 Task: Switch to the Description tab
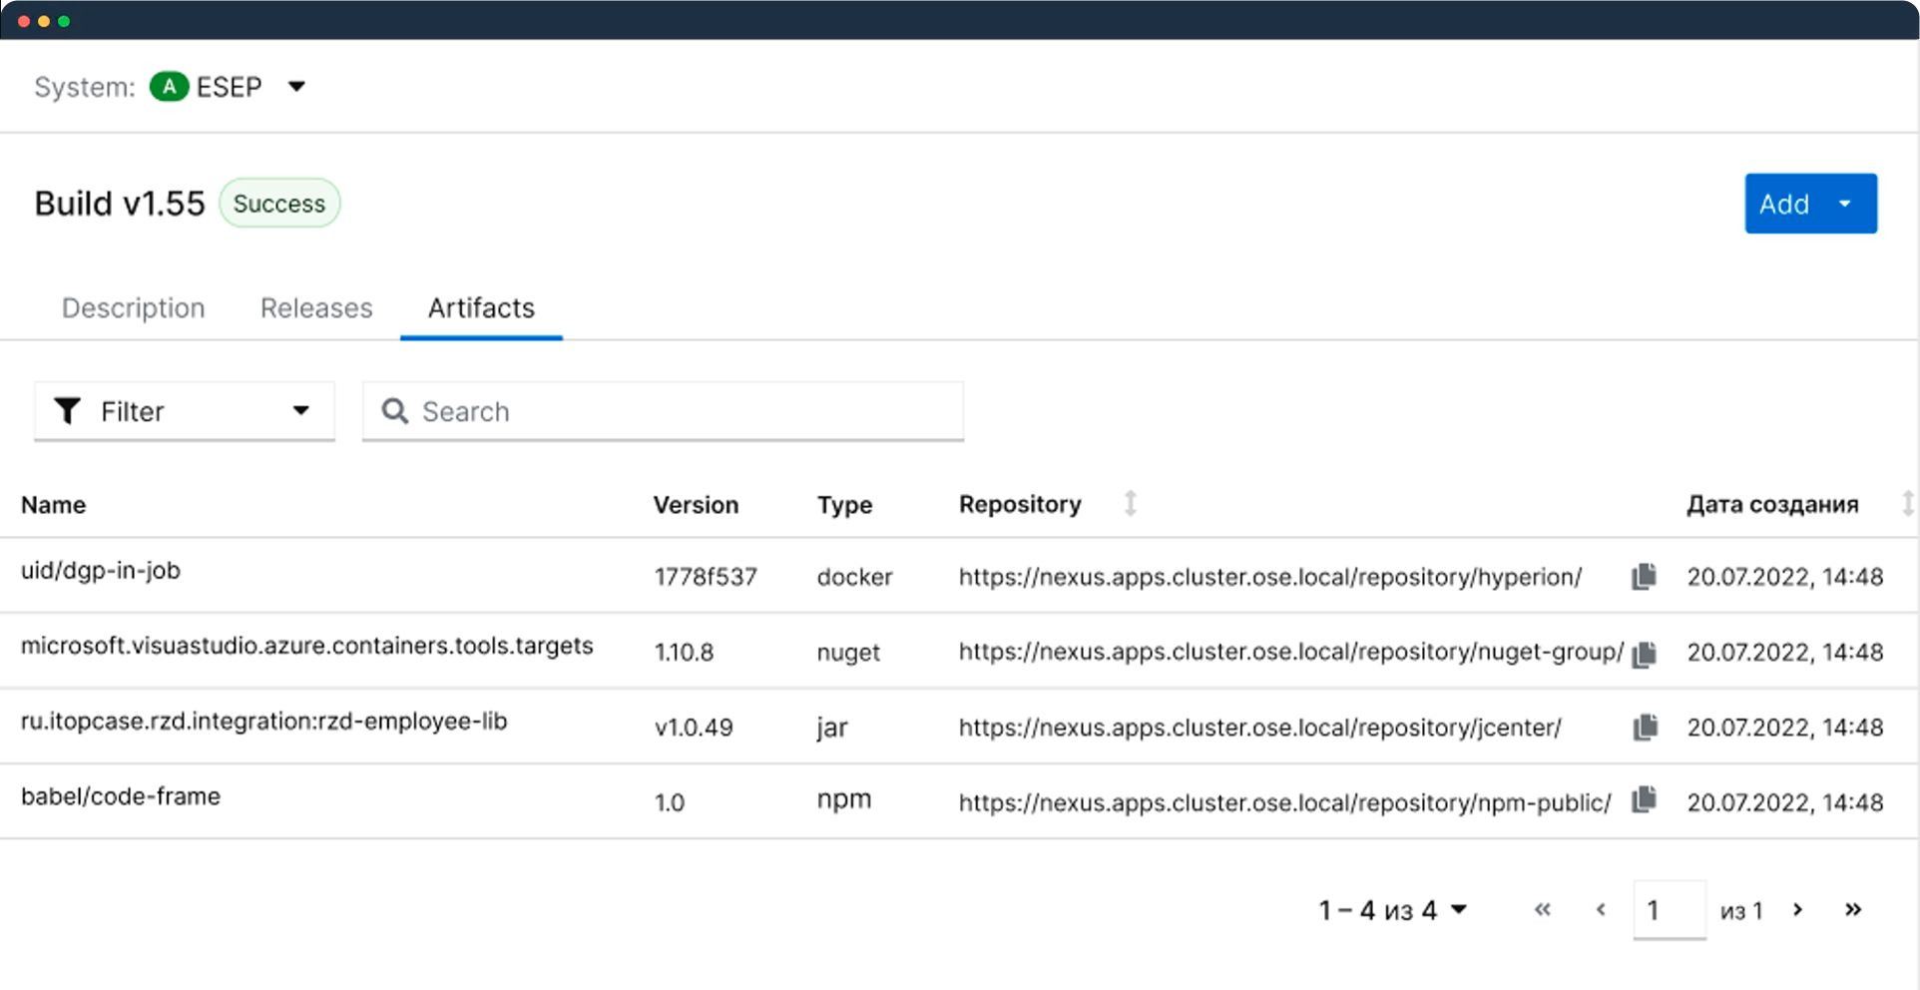pyautogui.click(x=134, y=308)
